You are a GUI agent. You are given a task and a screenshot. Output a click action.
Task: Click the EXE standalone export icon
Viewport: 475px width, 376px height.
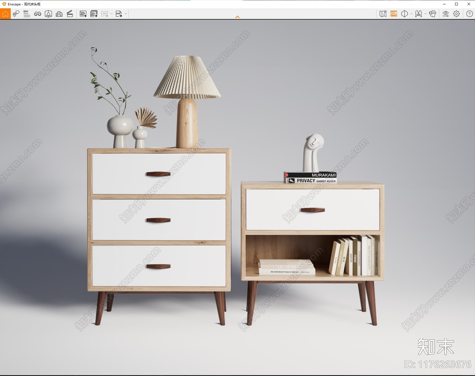pos(119,14)
